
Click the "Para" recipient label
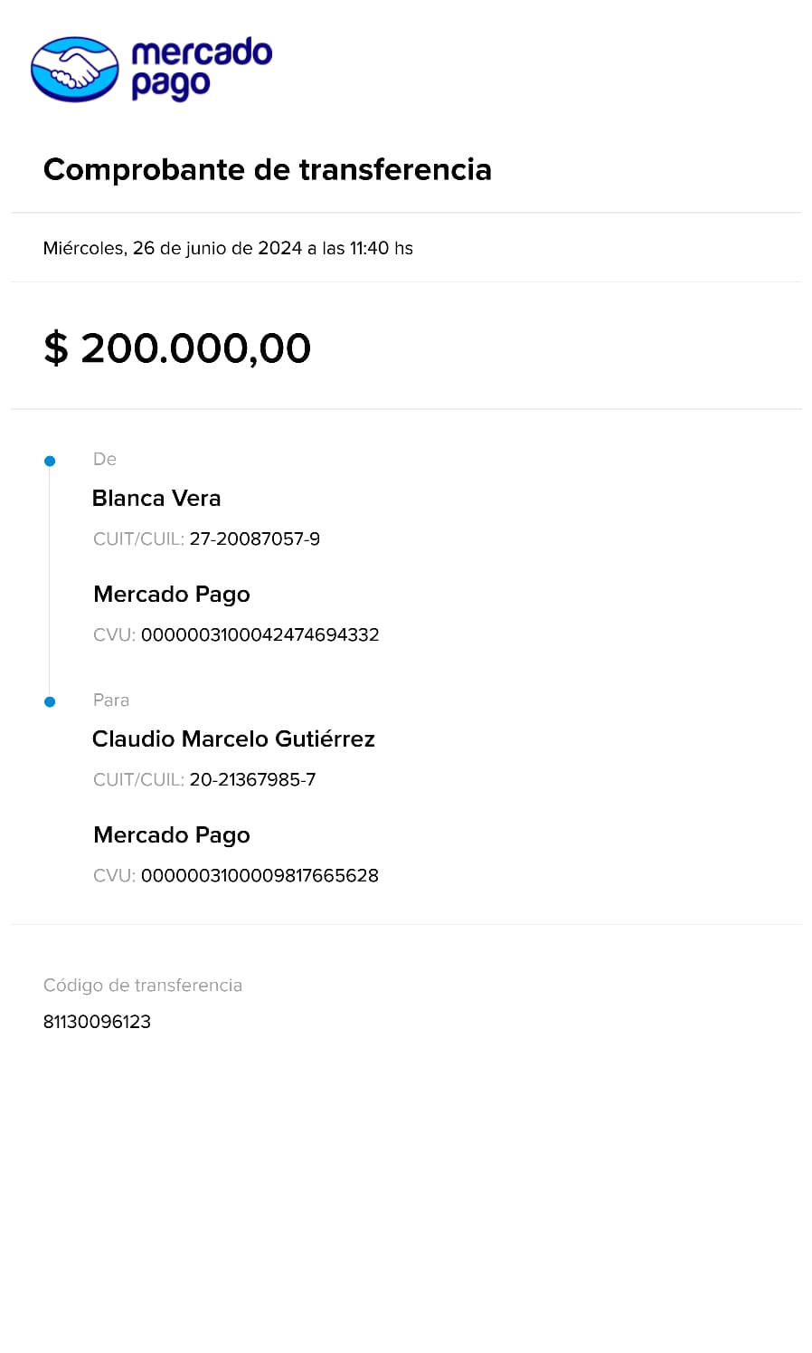click(111, 700)
